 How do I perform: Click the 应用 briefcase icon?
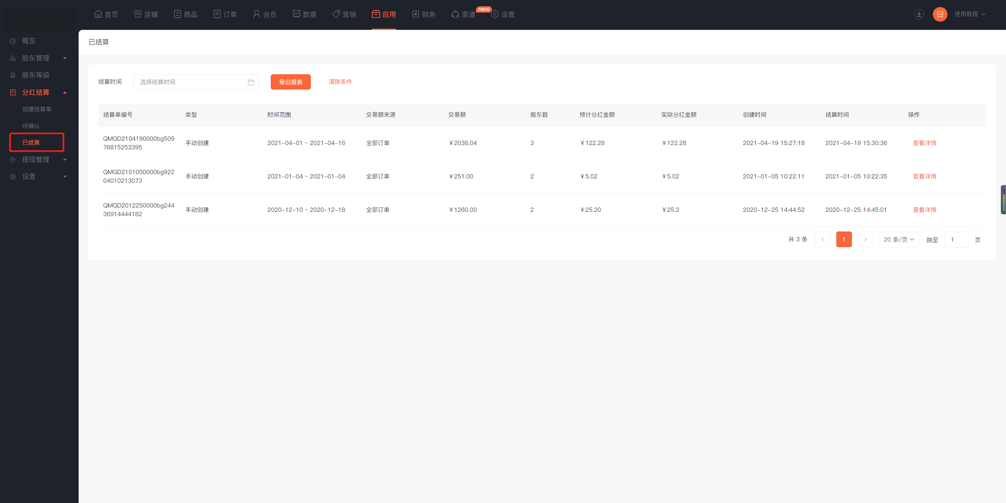(x=376, y=14)
